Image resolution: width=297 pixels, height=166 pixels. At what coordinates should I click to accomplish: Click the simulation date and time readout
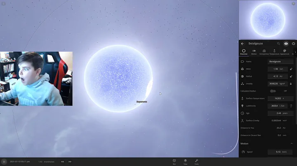pos(20,161)
